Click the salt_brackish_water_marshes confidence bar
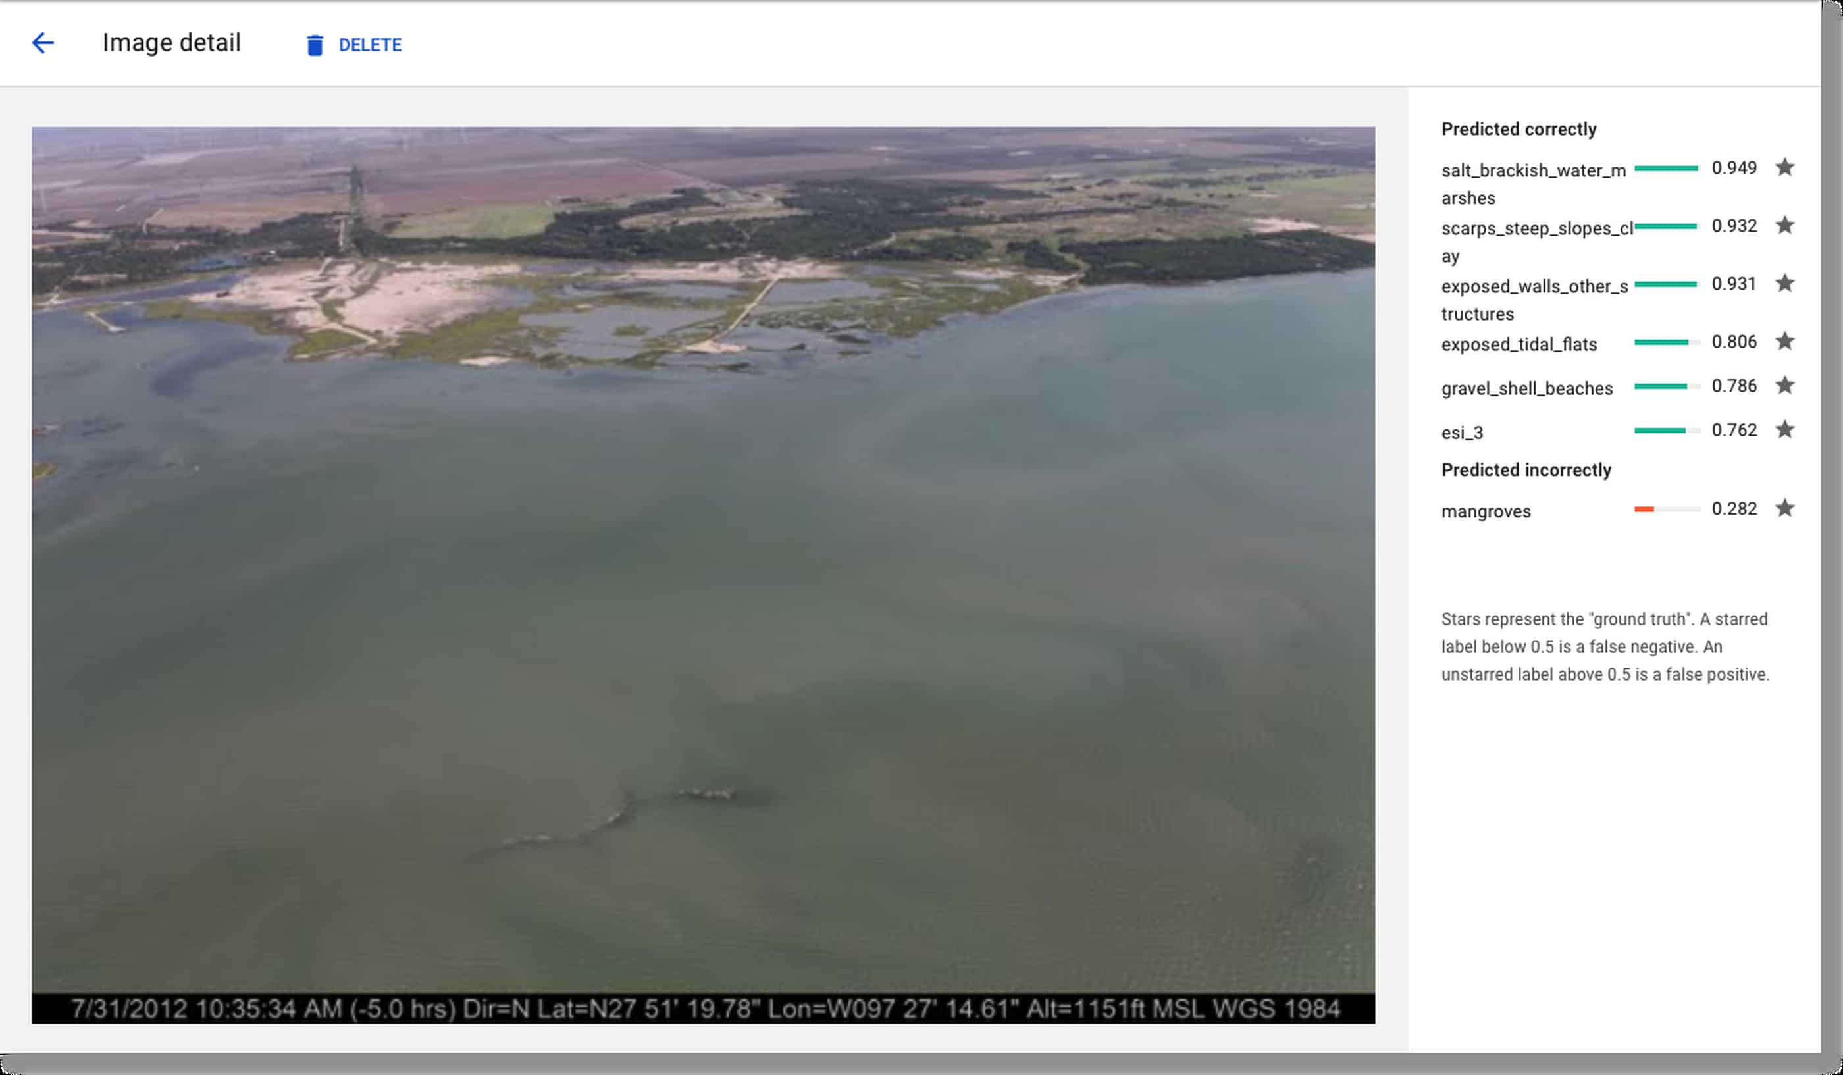This screenshot has width=1843, height=1075. [1667, 169]
